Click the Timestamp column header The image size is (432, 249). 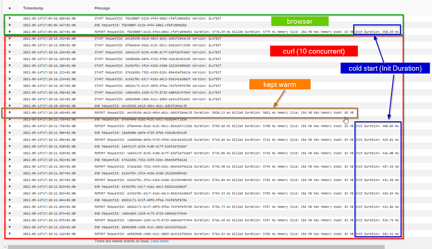pos(33,8)
